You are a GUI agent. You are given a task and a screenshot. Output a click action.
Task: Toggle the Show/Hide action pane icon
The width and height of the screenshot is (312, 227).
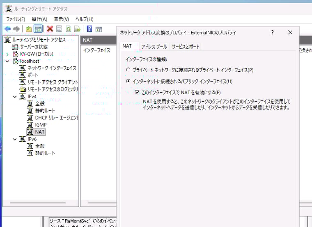[x=99, y=29]
